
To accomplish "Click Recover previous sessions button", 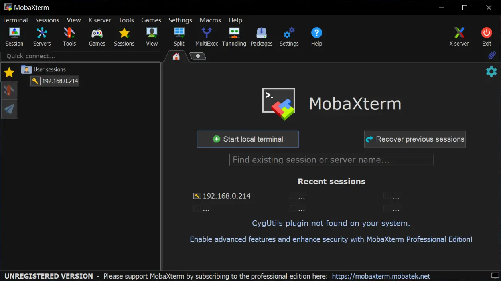I will [x=415, y=139].
